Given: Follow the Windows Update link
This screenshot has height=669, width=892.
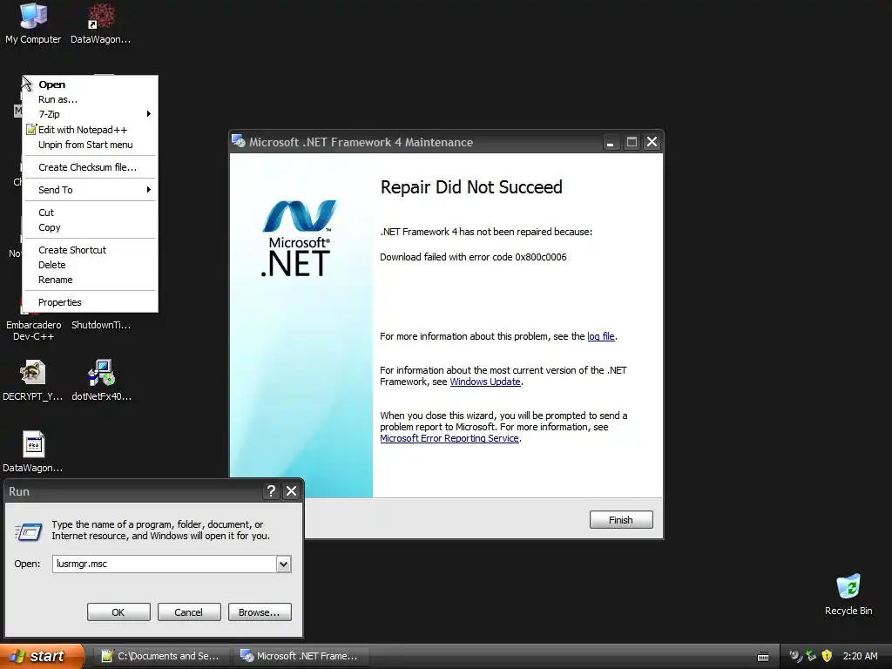Looking at the screenshot, I should (x=485, y=382).
